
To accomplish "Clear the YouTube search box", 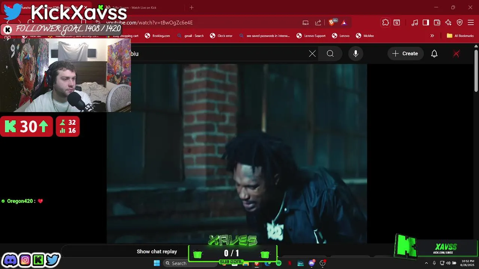I will (x=312, y=54).
